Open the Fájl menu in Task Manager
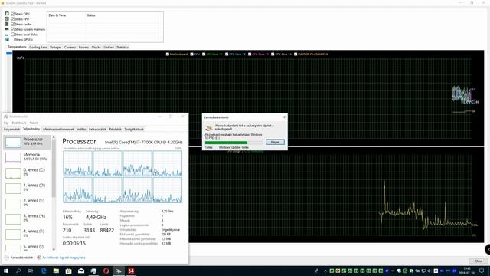Viewport: 490px width, 276px height. [6, 123]
